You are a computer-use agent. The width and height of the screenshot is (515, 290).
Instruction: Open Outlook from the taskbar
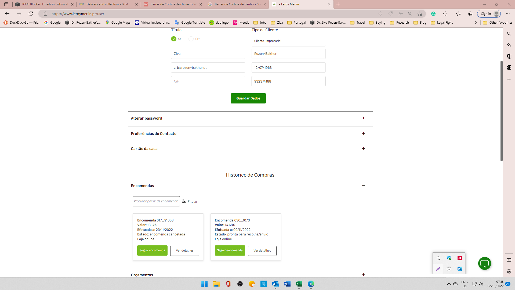pyautogui.click(x=275, y=284)
